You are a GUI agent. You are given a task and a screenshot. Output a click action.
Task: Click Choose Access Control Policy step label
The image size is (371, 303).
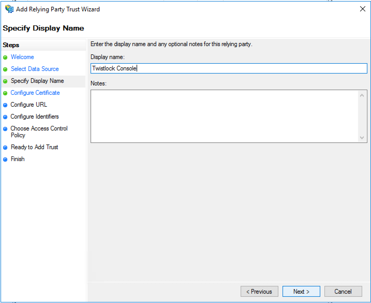pyautogui.click(x=39, y=132)
